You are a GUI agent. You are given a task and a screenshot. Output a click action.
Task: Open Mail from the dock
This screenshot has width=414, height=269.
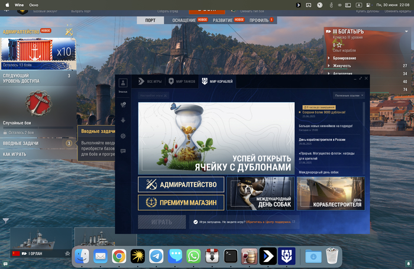tap(101, 256)
